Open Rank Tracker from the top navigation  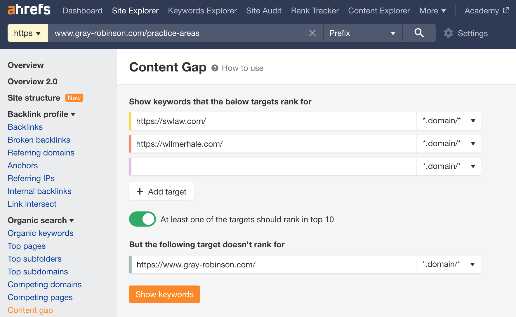315,10
